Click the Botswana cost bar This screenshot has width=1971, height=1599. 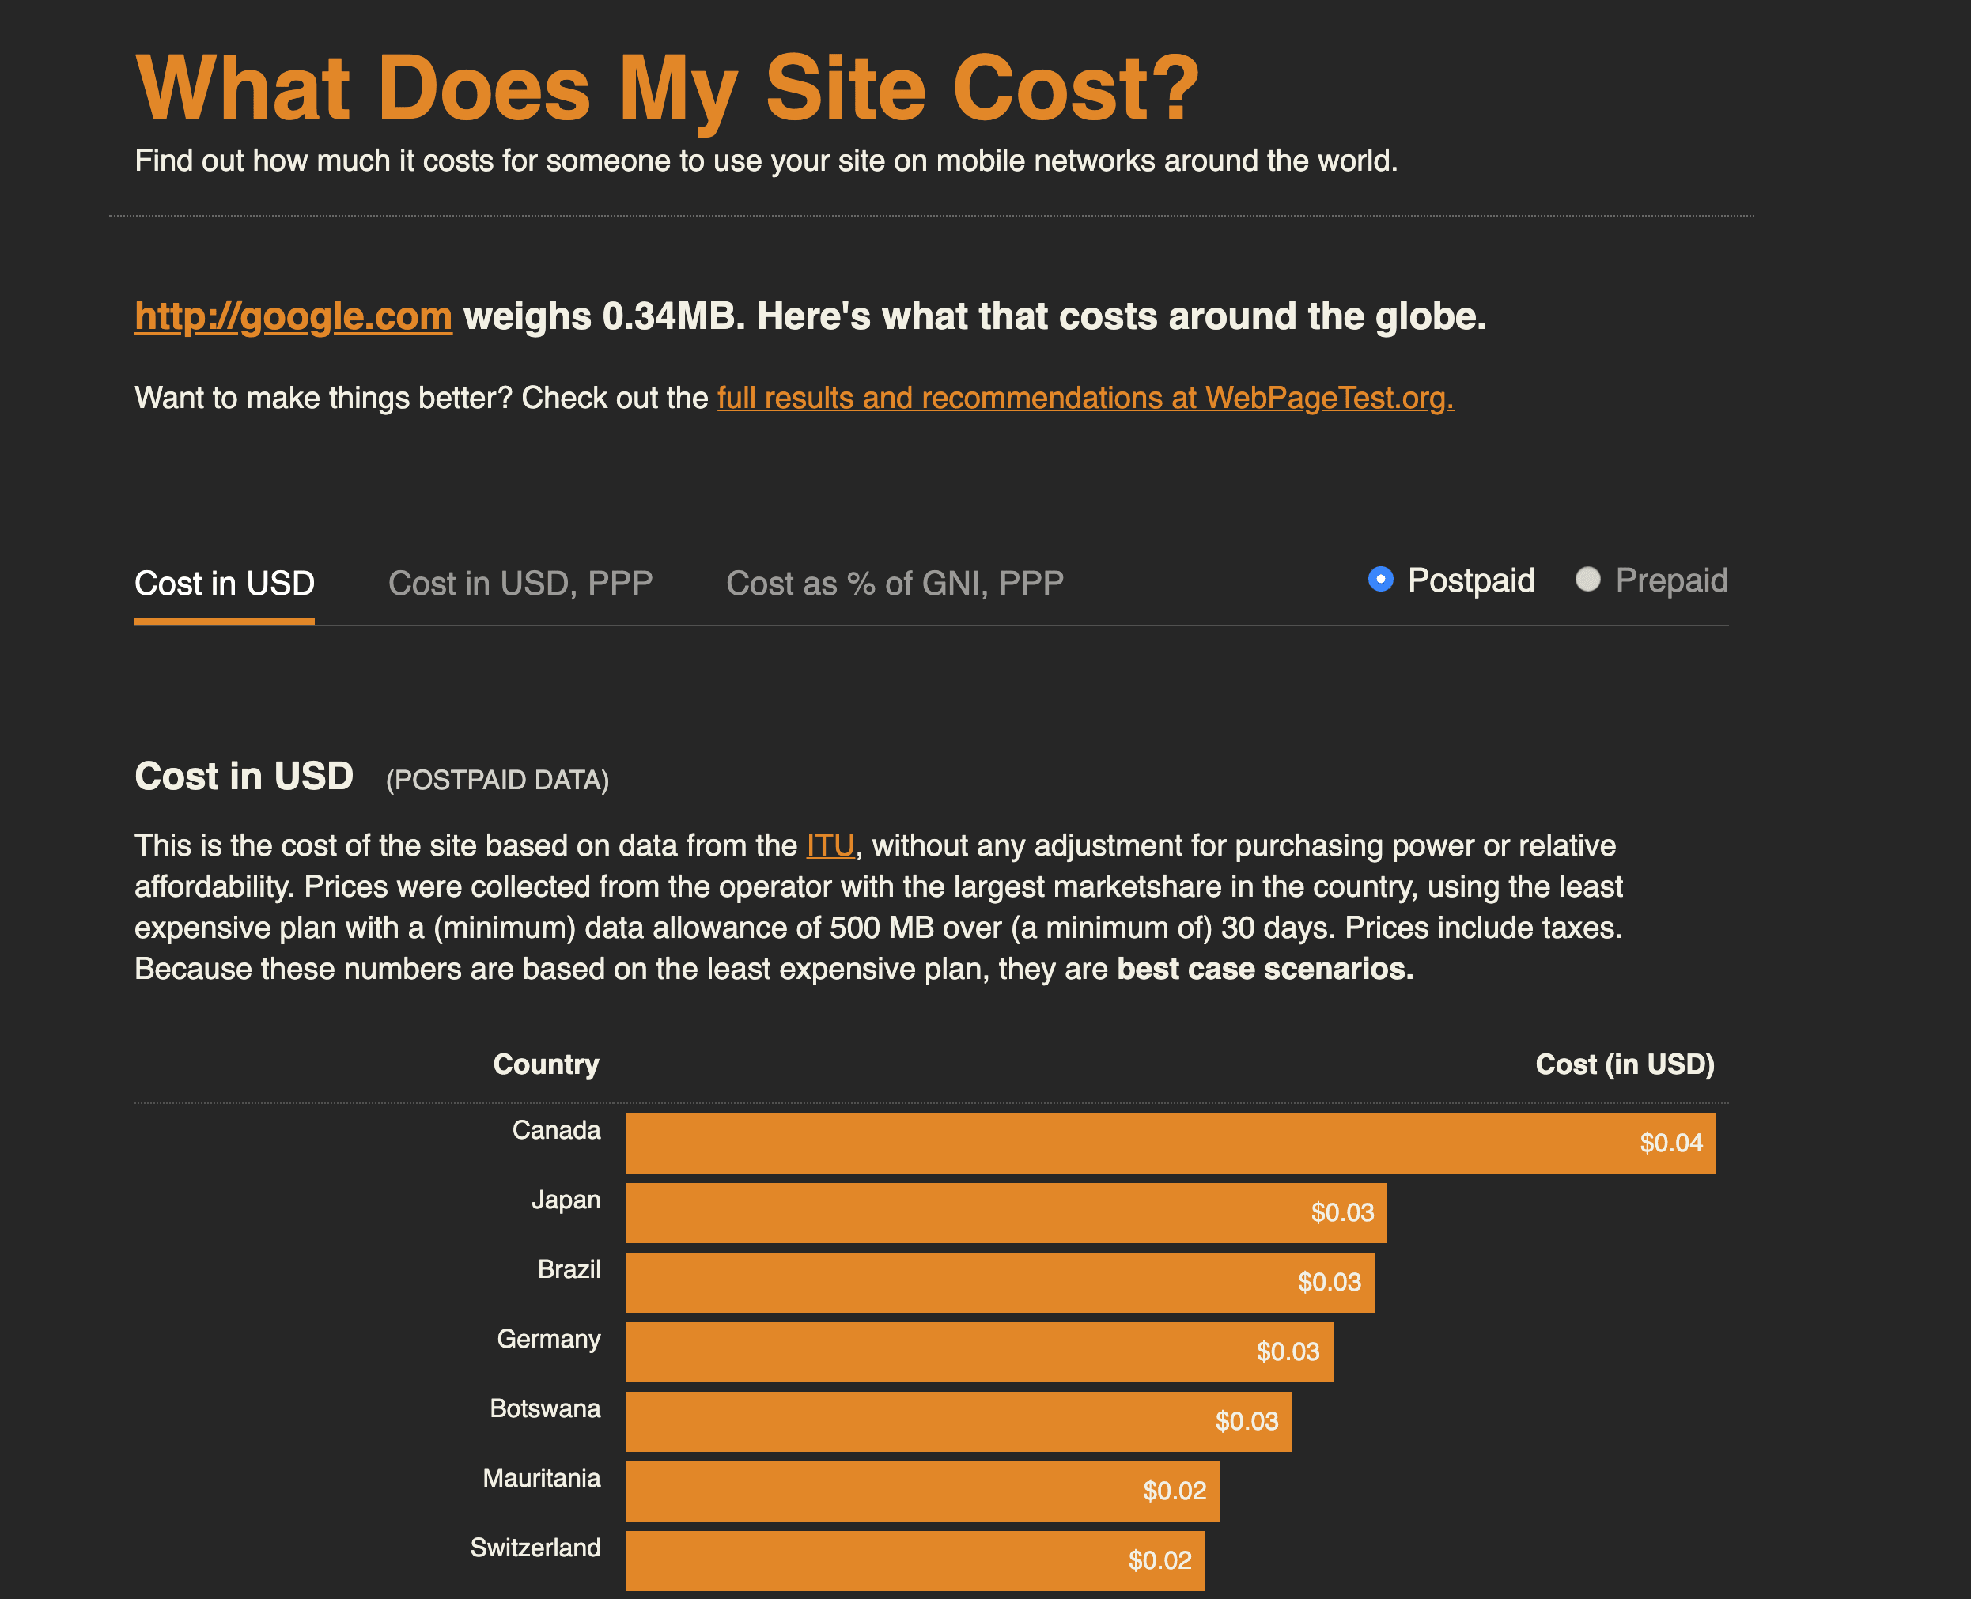958,1421
